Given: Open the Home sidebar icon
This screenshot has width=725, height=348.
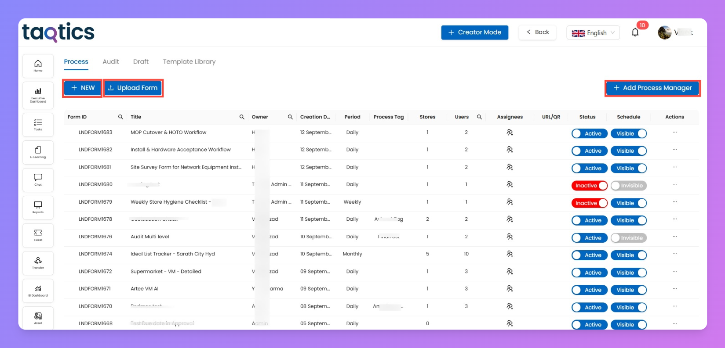Looking at the screenshot, I should click(x=38, y=66).
